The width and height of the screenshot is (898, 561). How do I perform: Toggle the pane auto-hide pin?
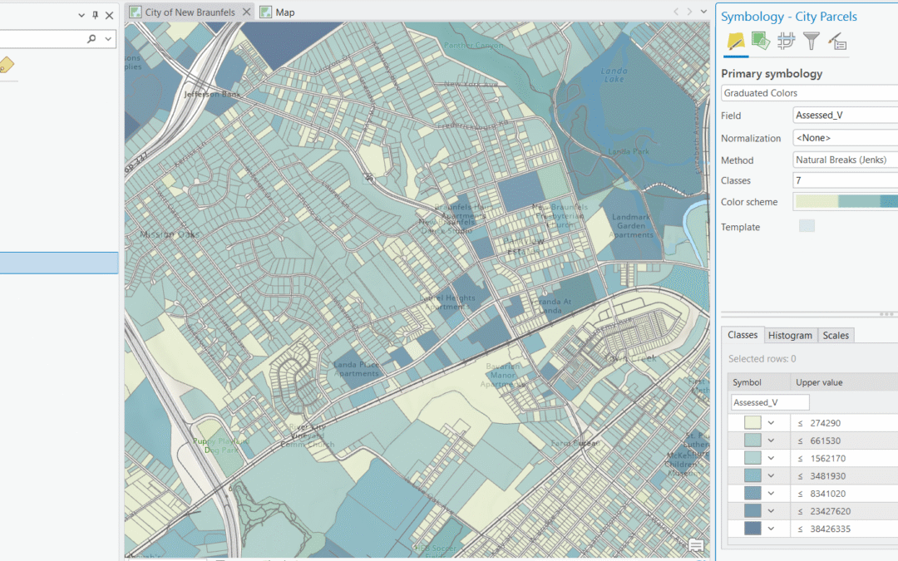(94, 14)
